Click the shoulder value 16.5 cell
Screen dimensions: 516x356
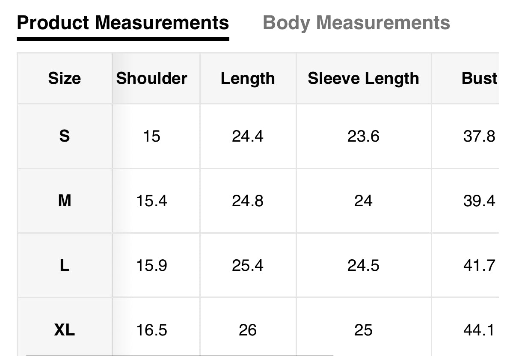[x=151, y=330]
